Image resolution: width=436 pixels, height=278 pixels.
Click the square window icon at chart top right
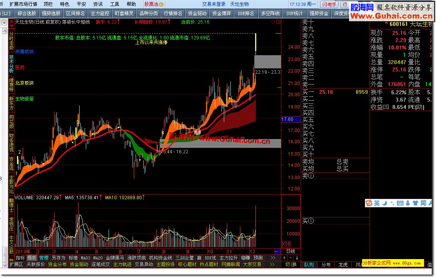tap(278, 22)
